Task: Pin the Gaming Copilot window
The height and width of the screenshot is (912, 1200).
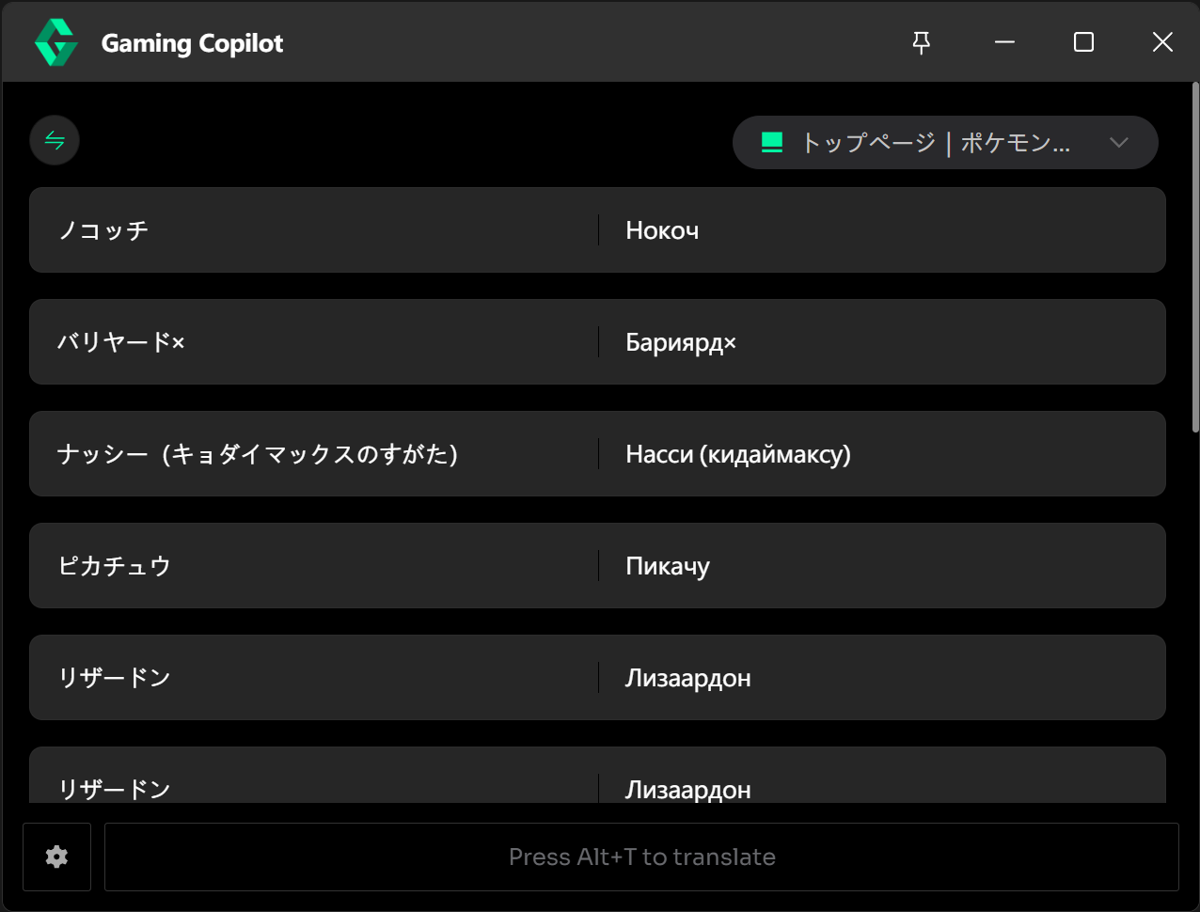Action: 922,42
